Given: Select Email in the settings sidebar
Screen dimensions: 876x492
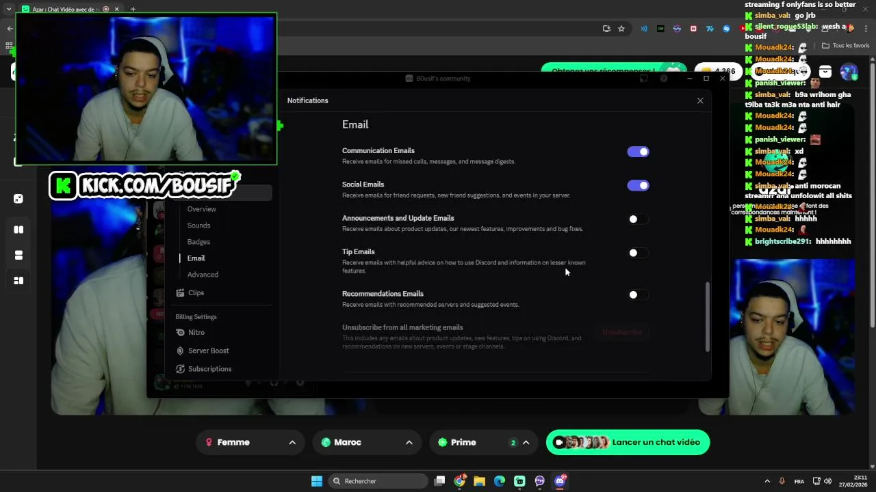Looking at the screenshot, I should click(196, 258).
